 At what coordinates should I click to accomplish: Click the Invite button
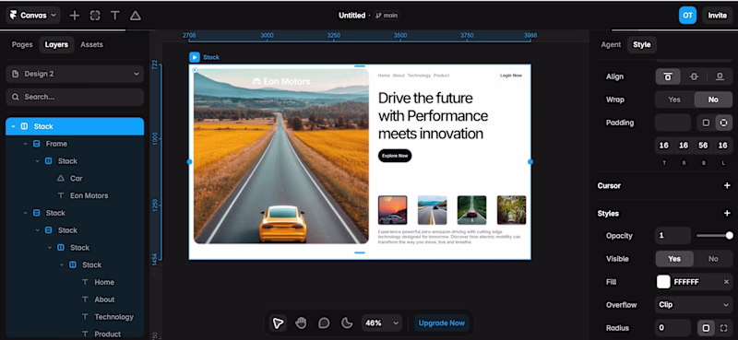[x=718, y=16]
